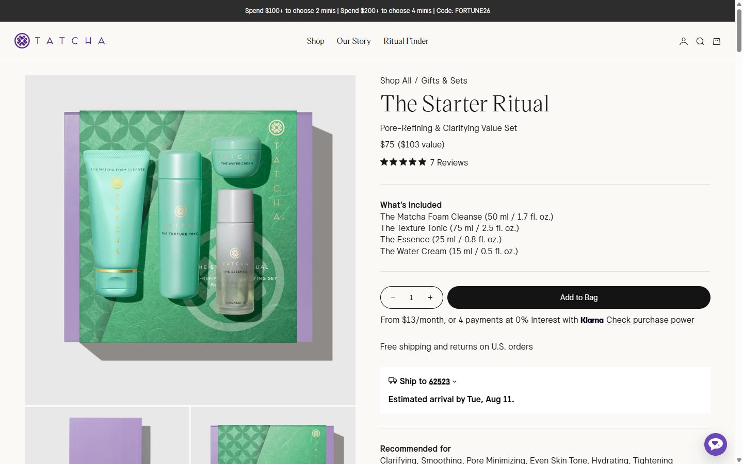Click The Starter Ritual title

tap(464, 104)
